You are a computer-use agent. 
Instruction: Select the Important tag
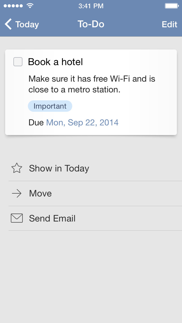[50, 106]
